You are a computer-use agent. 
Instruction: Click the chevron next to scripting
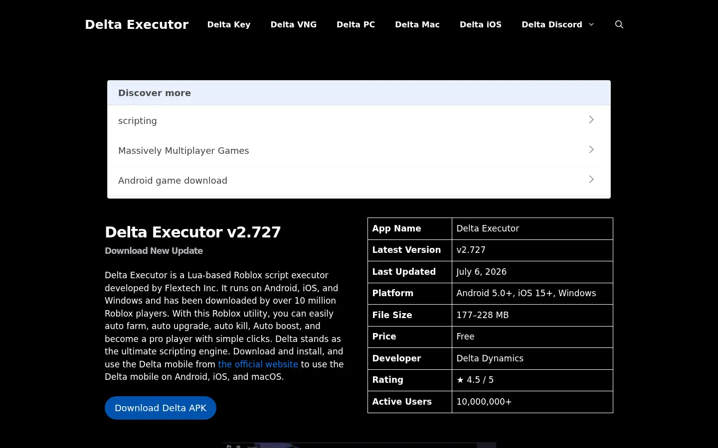(x=591, y=120)
